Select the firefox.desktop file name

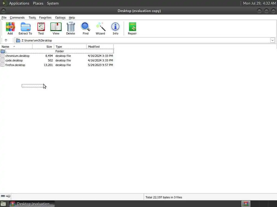[x=15, y=65]
